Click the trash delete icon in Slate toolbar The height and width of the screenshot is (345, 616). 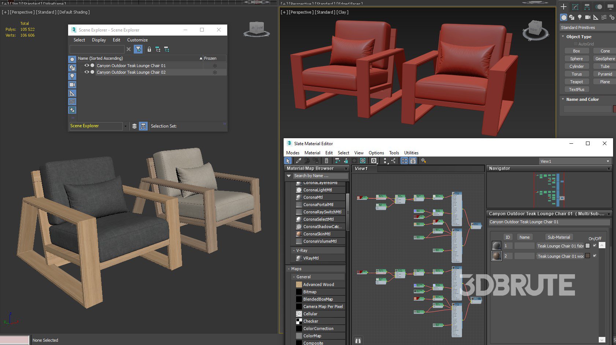click(x=327, y=161)
